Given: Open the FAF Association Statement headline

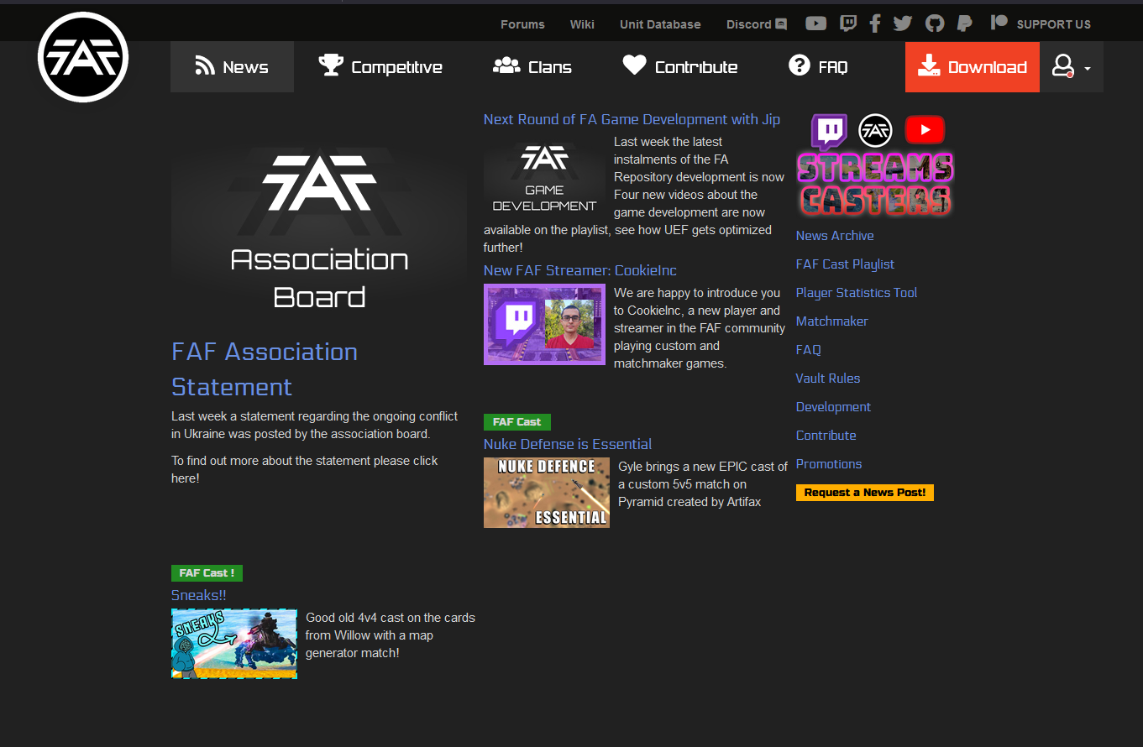Looking at the screenshot, I should 265,369.
